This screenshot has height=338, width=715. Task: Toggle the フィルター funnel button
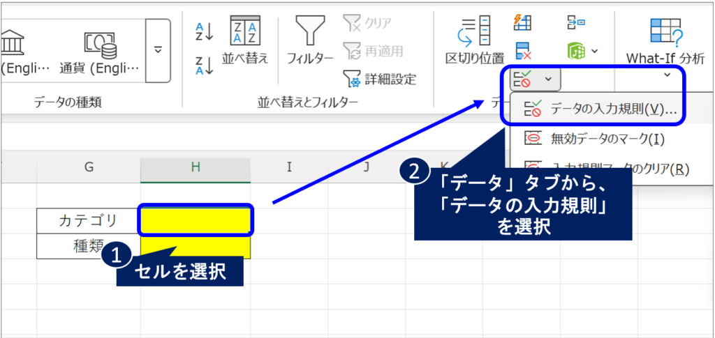310,40
